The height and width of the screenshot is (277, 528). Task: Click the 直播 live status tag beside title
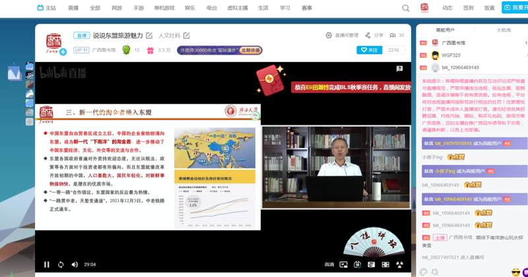[x=81, y=36]
